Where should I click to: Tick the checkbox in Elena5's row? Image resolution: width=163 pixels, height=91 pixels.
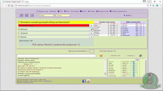[136, 65]
